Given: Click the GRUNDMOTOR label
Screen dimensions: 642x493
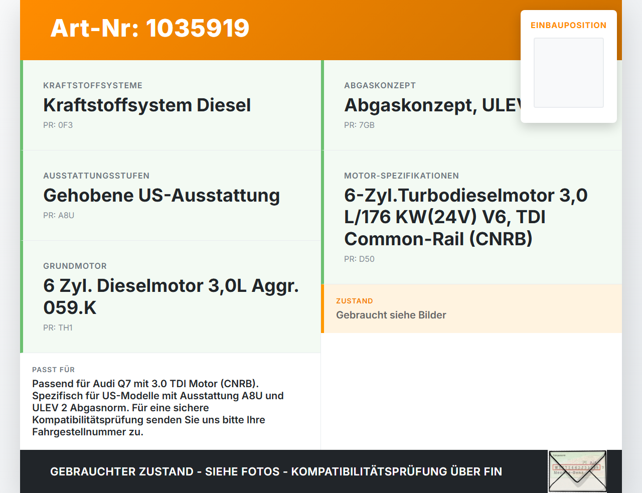Looking at the screenshot, I should (x=75, y=266).
